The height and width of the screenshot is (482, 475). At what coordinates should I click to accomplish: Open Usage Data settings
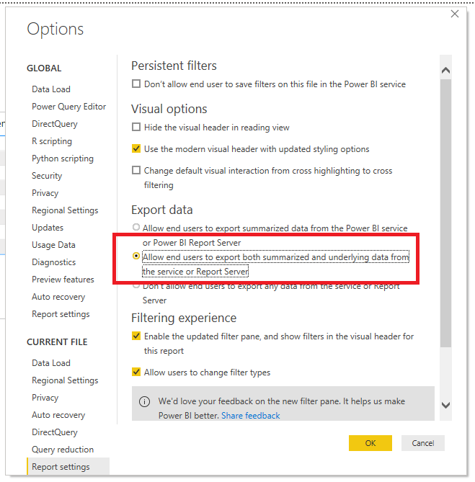53,245
